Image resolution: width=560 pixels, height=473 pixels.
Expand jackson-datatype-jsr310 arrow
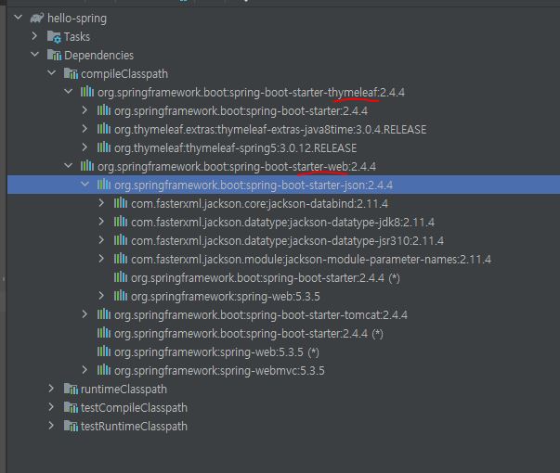coord(101,240)
